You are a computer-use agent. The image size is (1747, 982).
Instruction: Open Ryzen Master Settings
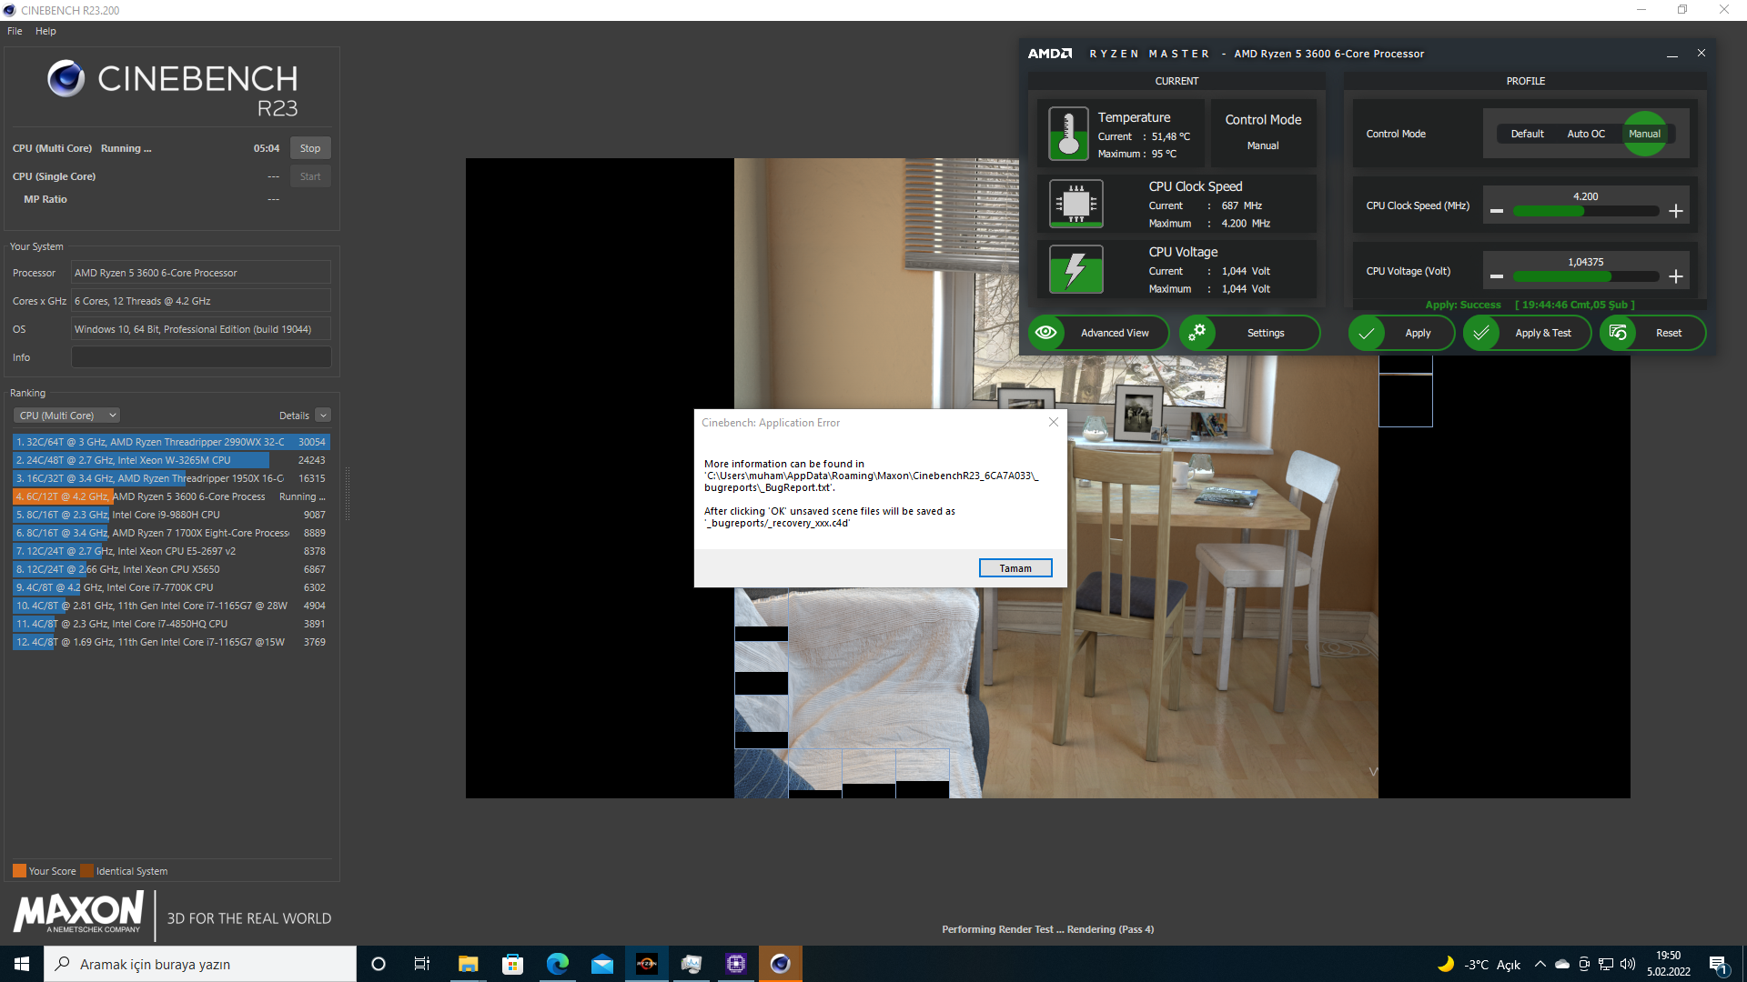[1249, 333]
